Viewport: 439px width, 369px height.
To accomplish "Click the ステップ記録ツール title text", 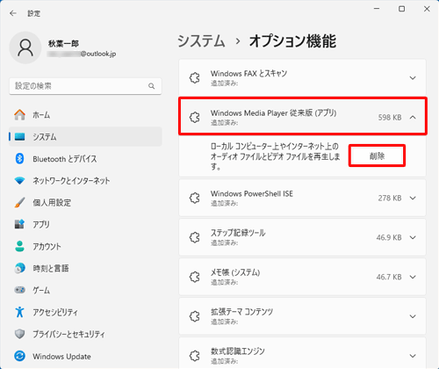I will click(238, 233).
